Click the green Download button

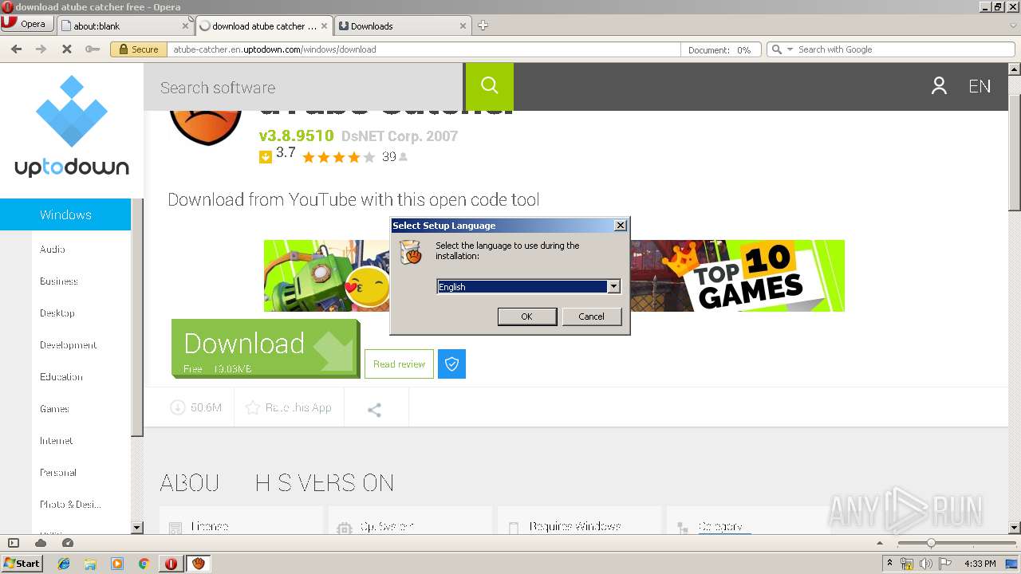(x=266, y=348)
